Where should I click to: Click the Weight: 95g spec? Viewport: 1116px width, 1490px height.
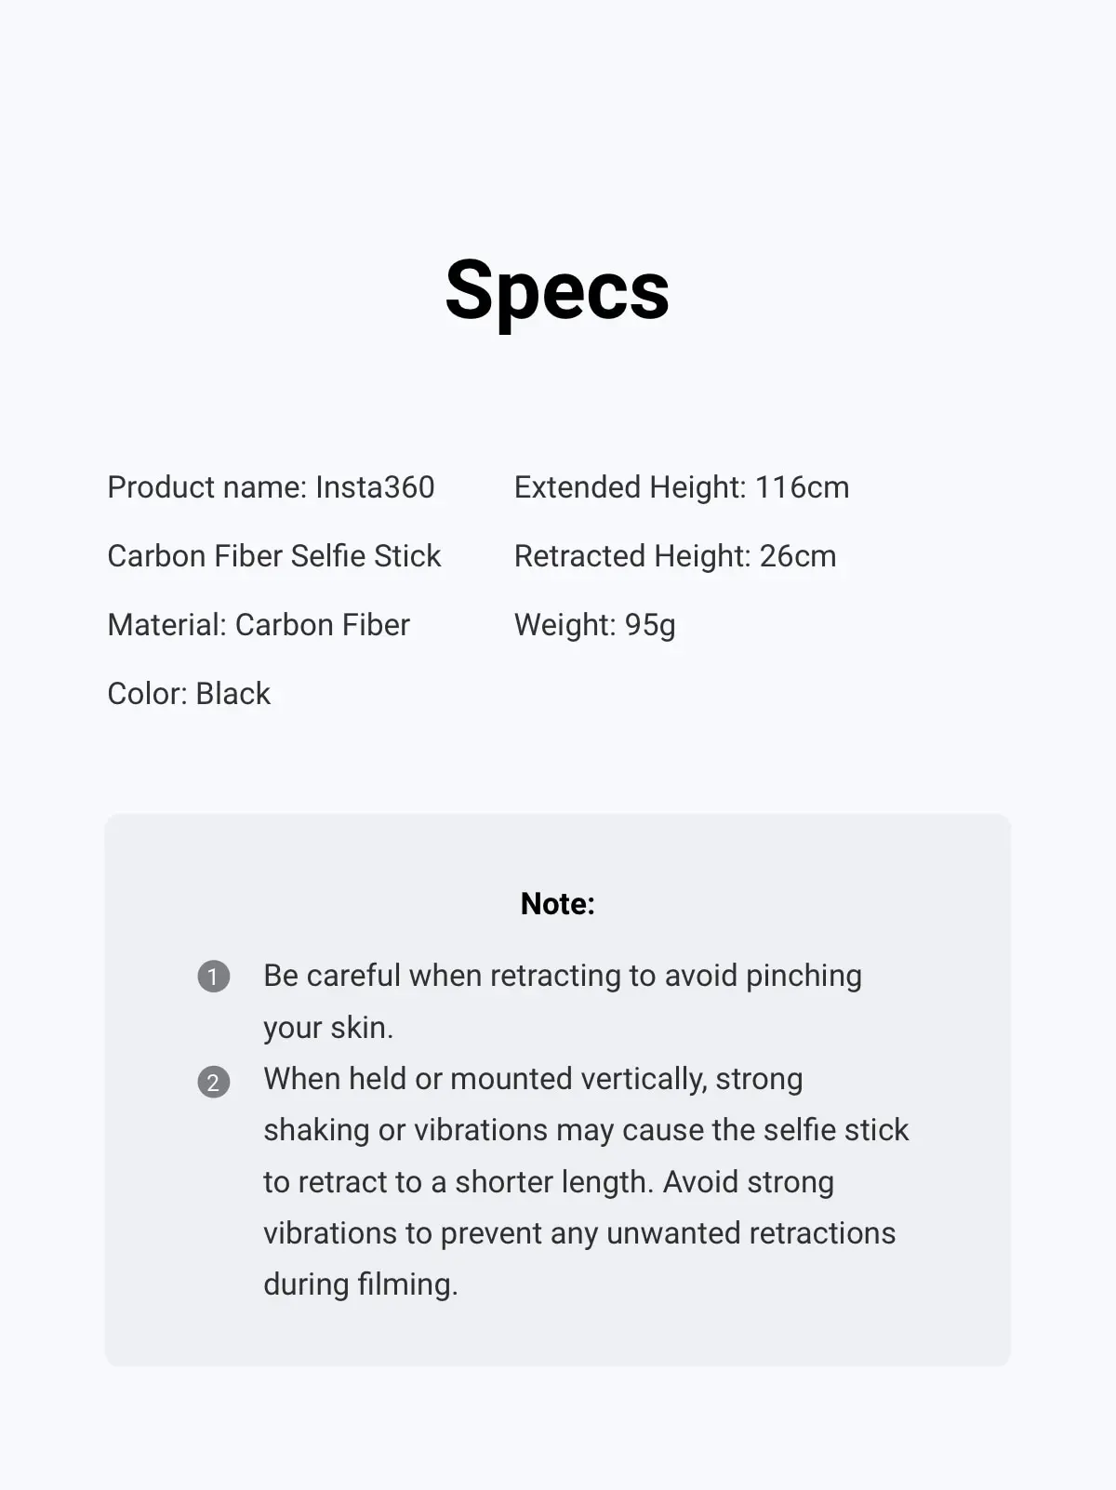point(594,625)
